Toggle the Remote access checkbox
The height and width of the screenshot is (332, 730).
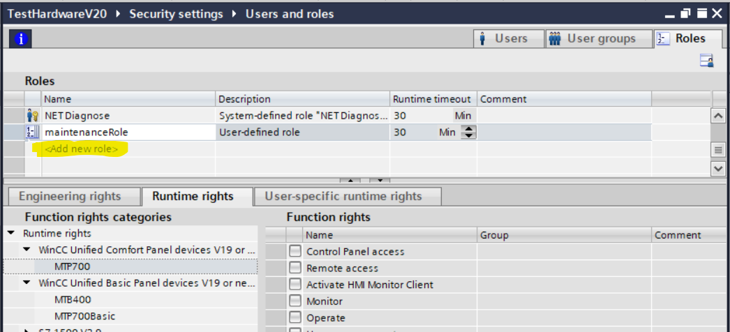pyautogui.click(x=296, y=269)
